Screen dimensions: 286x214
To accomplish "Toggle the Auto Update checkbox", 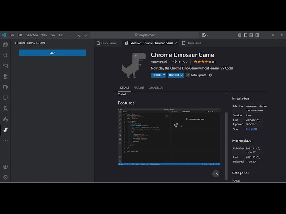I will pos(188,75).
